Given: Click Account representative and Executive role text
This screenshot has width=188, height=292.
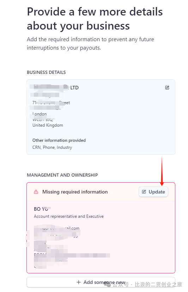Looking at the screenshot, I should pyautogui.click(x=69, y=216).
